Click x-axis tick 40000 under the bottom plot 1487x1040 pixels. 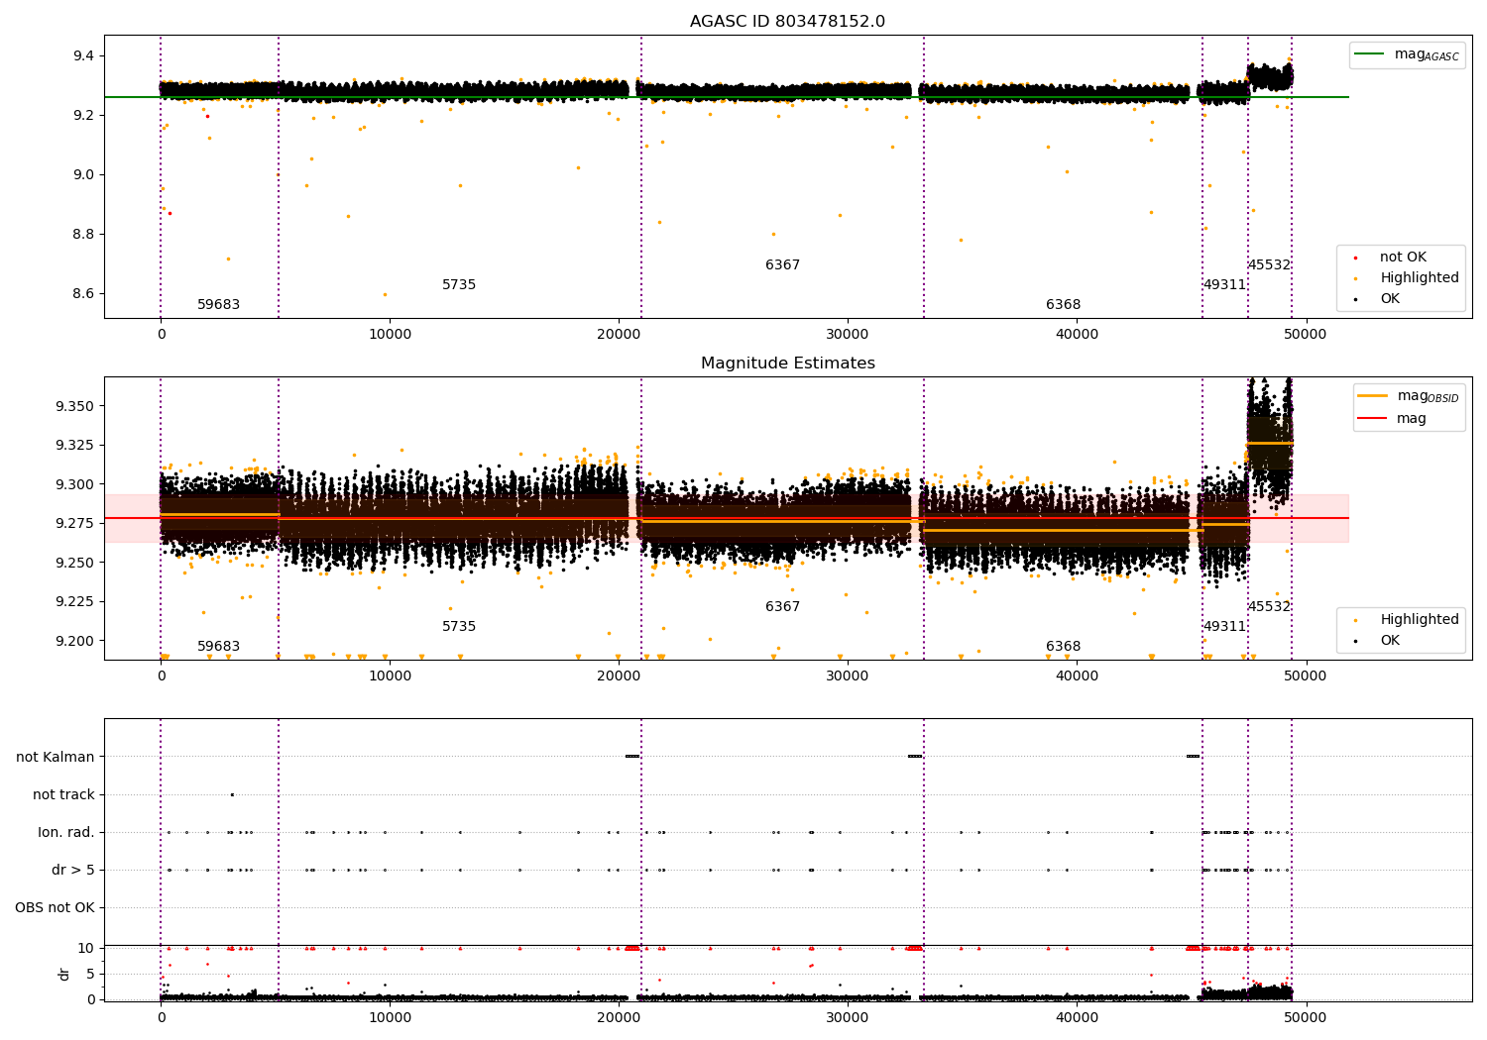[x=1077, y=1018]
